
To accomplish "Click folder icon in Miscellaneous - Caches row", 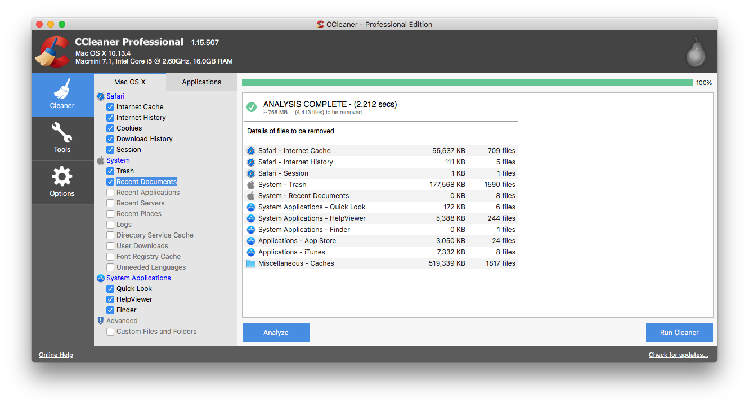I will [x=251, y=263].
